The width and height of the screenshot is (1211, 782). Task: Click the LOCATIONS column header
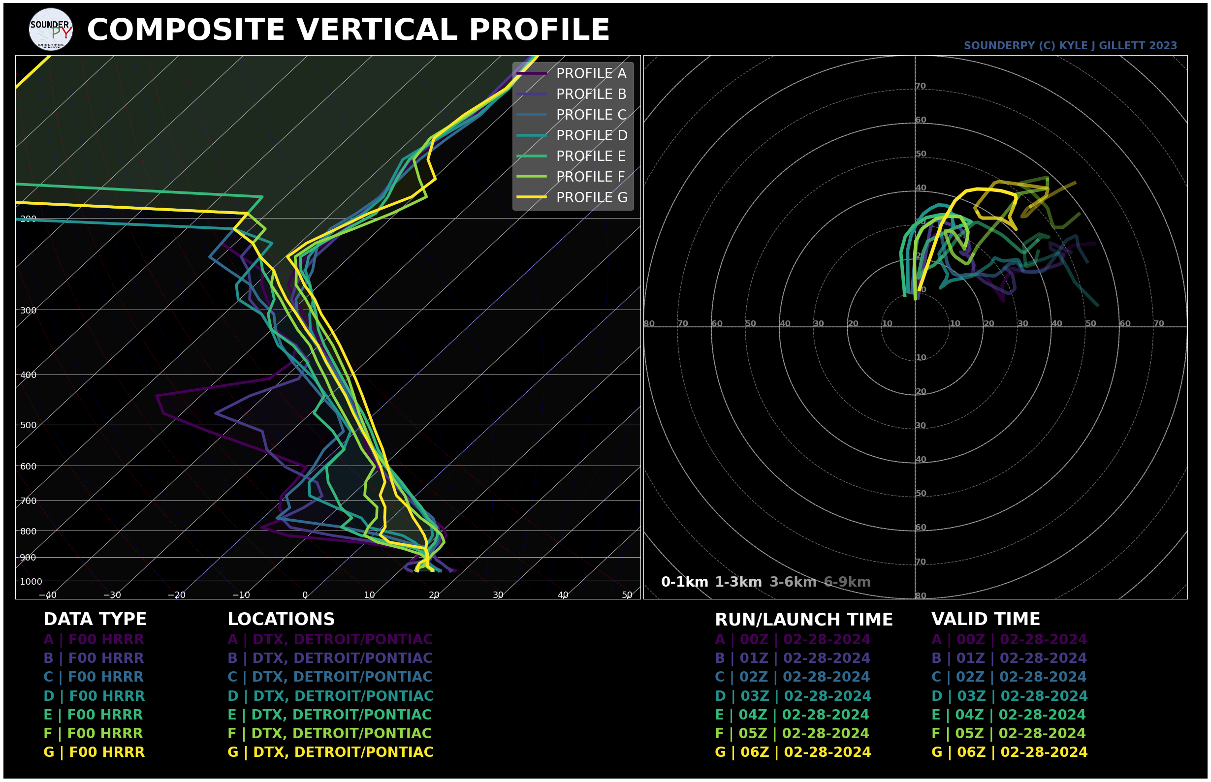[x=281, y=620]
